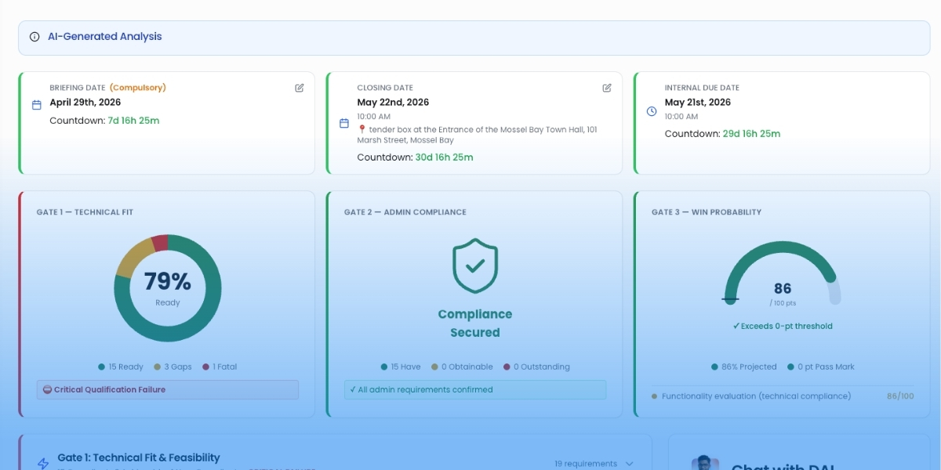The width and height of the screenshot is (941, 470).
Task: Click the 7d 16h 25m countdown
Action: pos(133,121)
